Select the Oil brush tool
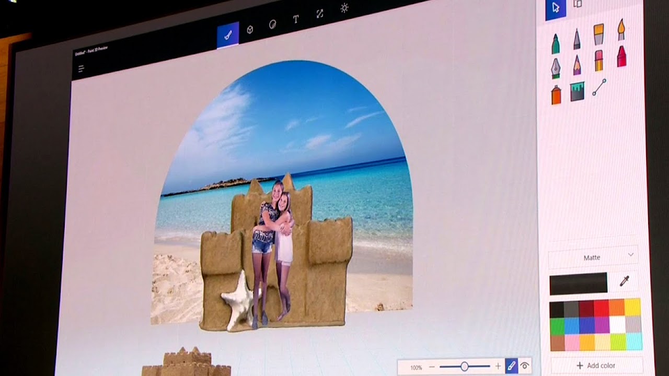669x376 pixels. pyautogui.click(x=621, y=30)
